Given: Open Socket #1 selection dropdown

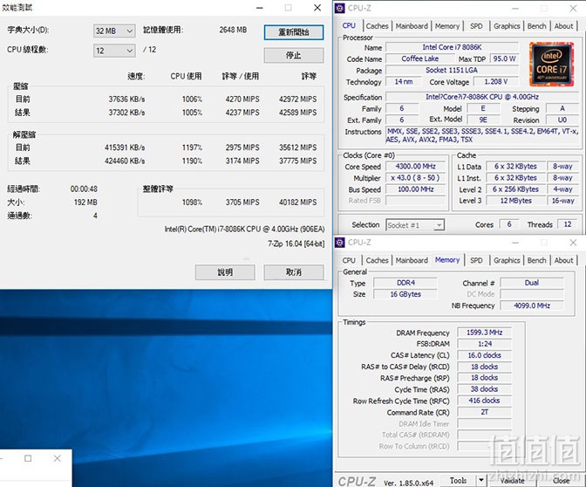Looking at the screenshot, I should tap(415, 225).
